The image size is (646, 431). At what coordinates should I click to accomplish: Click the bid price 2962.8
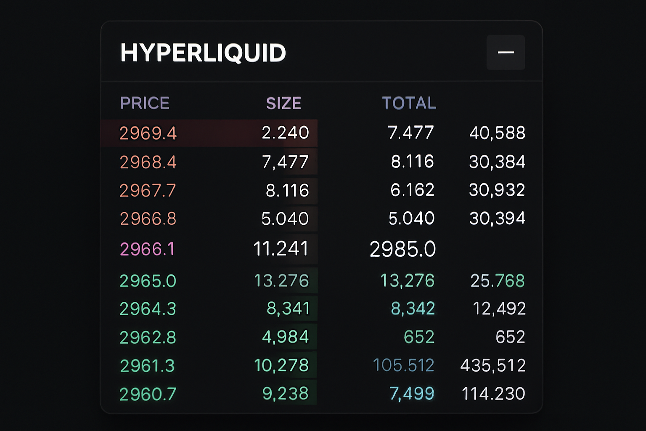148,337
